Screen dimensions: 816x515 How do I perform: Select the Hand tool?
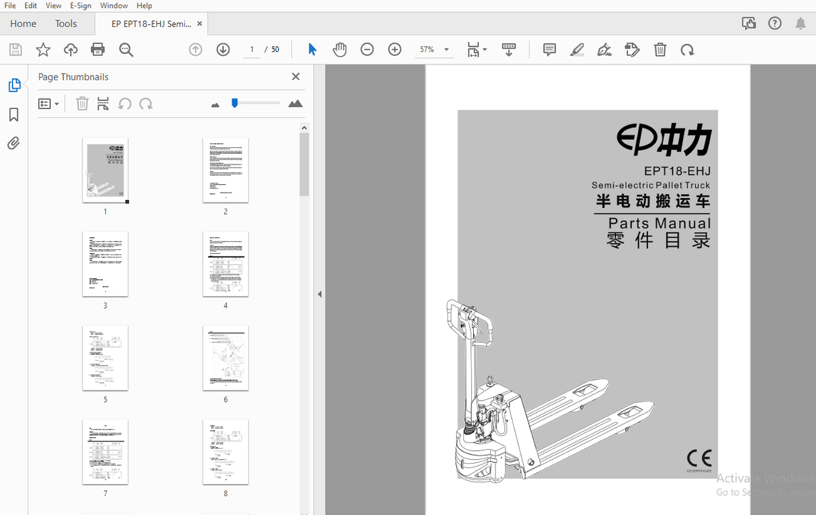coord(340,49)
